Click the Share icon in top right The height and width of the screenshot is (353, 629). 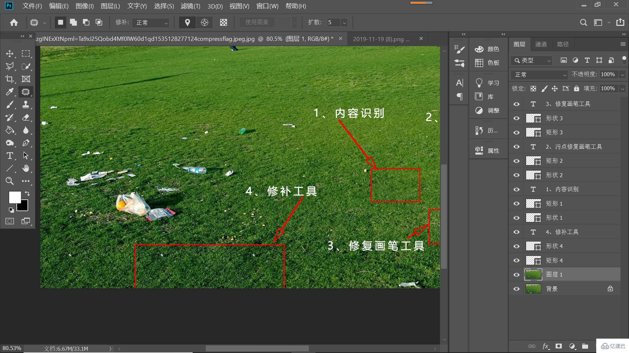click(x=620, y=22)
